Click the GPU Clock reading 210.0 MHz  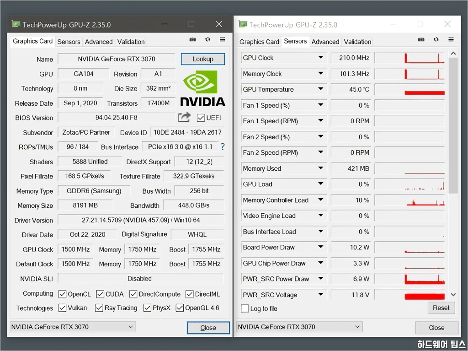tap(351, 57)
